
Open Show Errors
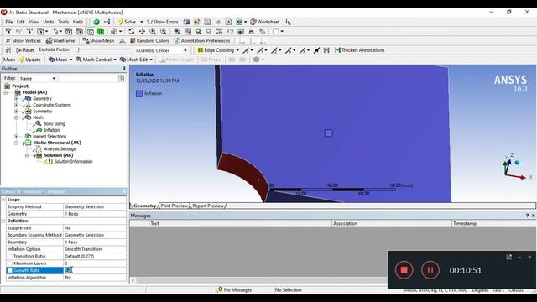[162, 22]
